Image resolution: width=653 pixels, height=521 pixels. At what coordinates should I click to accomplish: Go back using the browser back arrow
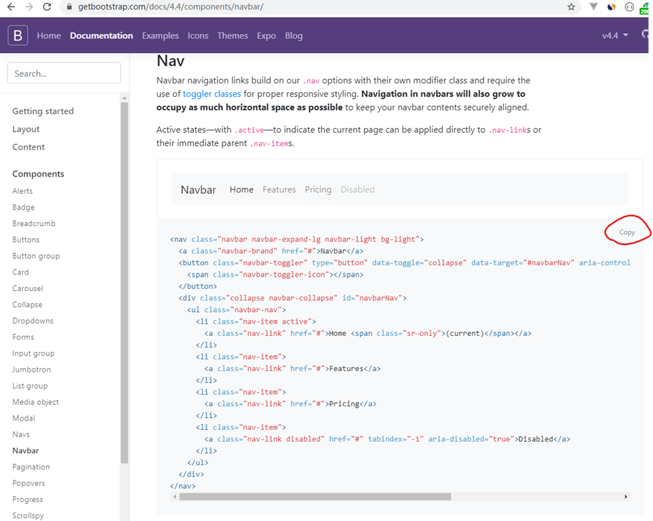(10, 7)
